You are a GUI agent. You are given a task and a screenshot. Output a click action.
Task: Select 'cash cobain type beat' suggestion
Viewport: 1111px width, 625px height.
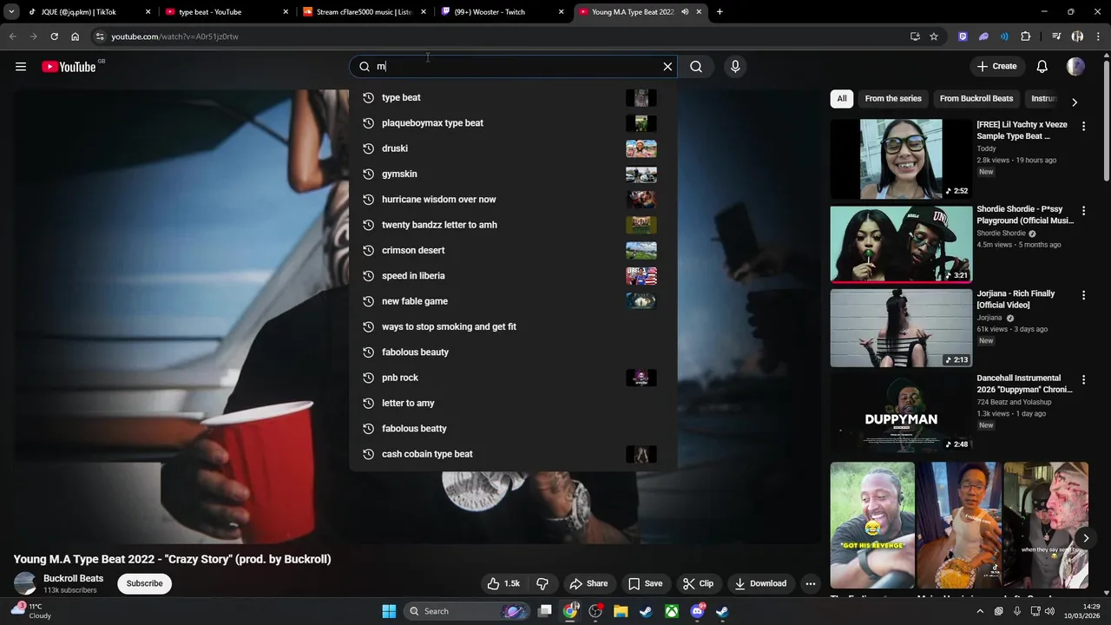pos(513,454)
